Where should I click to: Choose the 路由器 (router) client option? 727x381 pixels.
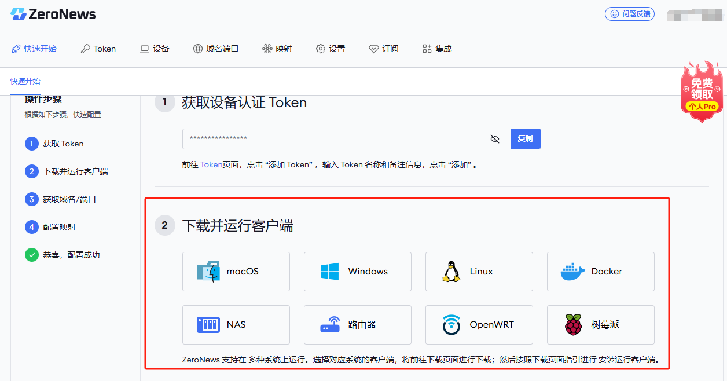point(357,325)
